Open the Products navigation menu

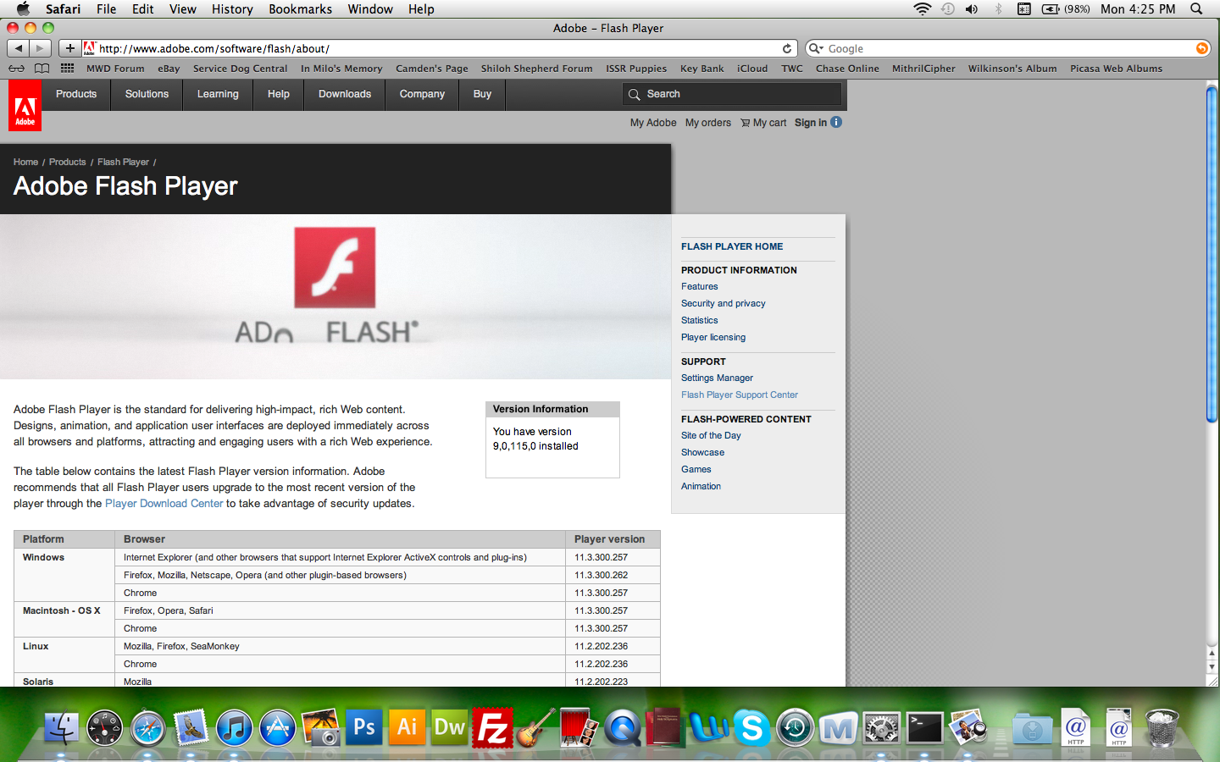(76, 94)
